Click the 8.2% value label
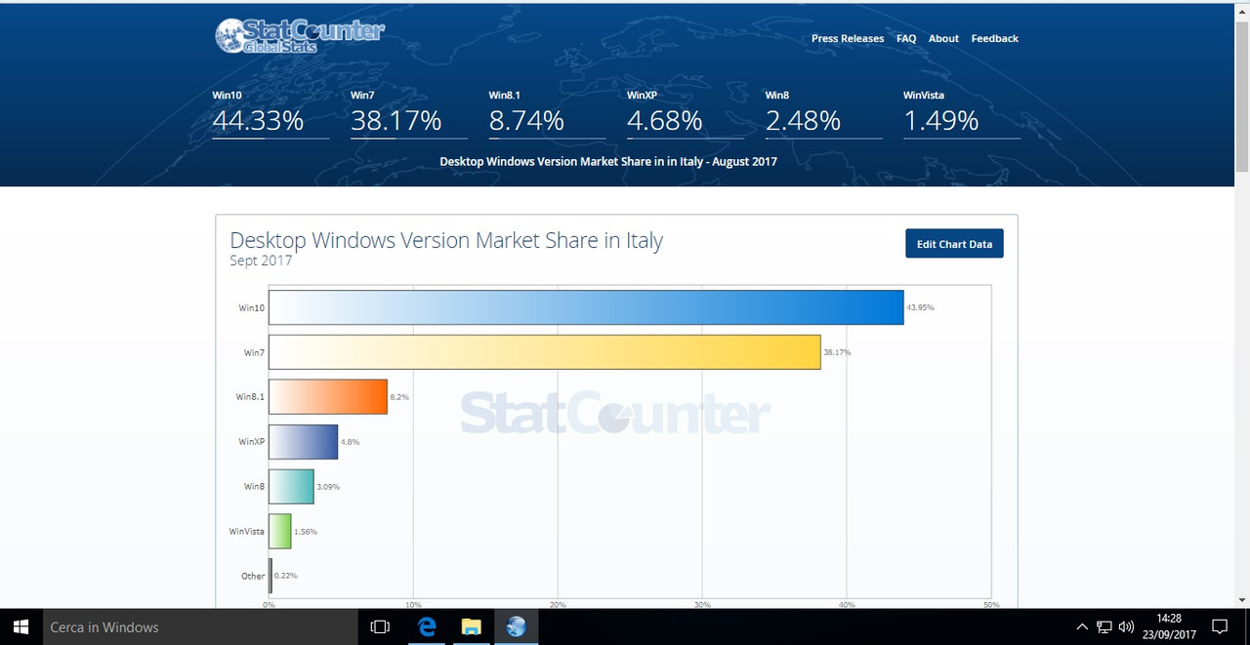1250x645 pixels. [399, 397]
